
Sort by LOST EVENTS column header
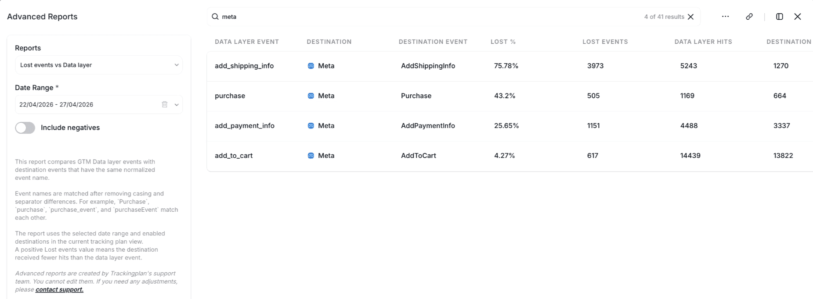point(605,42)
